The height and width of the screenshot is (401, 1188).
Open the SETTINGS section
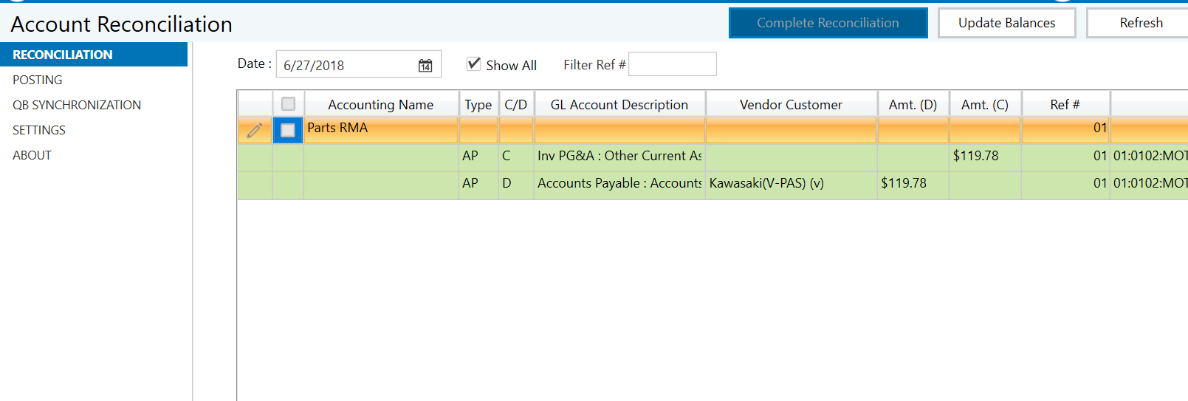pyautogui.click(x=39, y=130)
